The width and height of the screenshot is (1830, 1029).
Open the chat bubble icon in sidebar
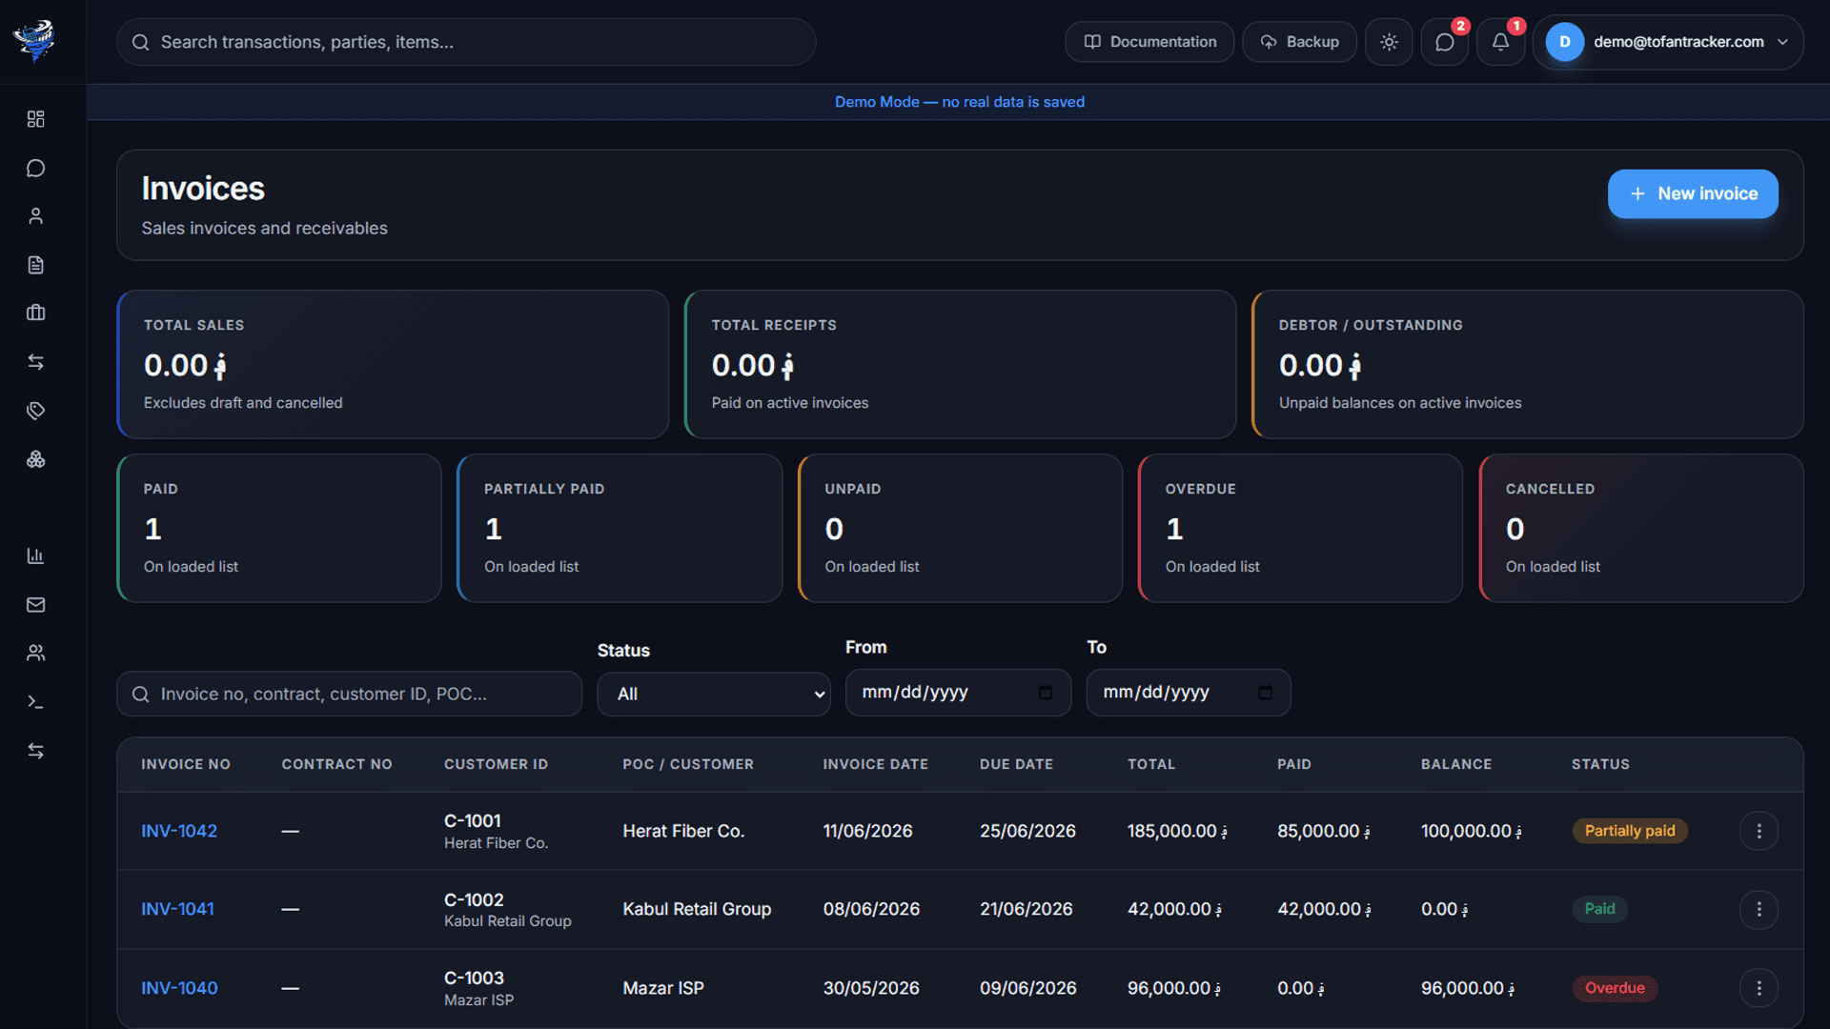(35, 168)
